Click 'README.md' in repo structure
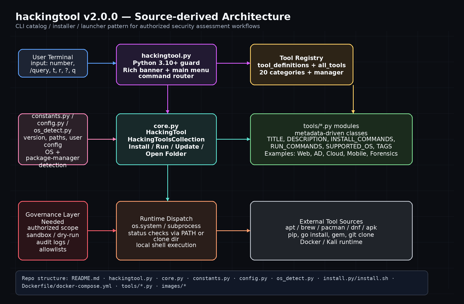The height and width of the screenshot is (304, 464). [85, 278]
